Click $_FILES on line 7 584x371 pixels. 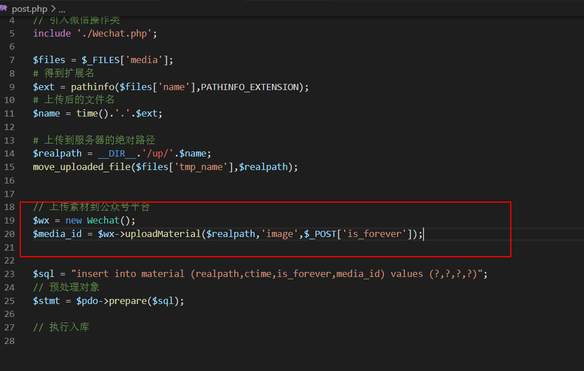pyautogui.click(x=101, y=60)
